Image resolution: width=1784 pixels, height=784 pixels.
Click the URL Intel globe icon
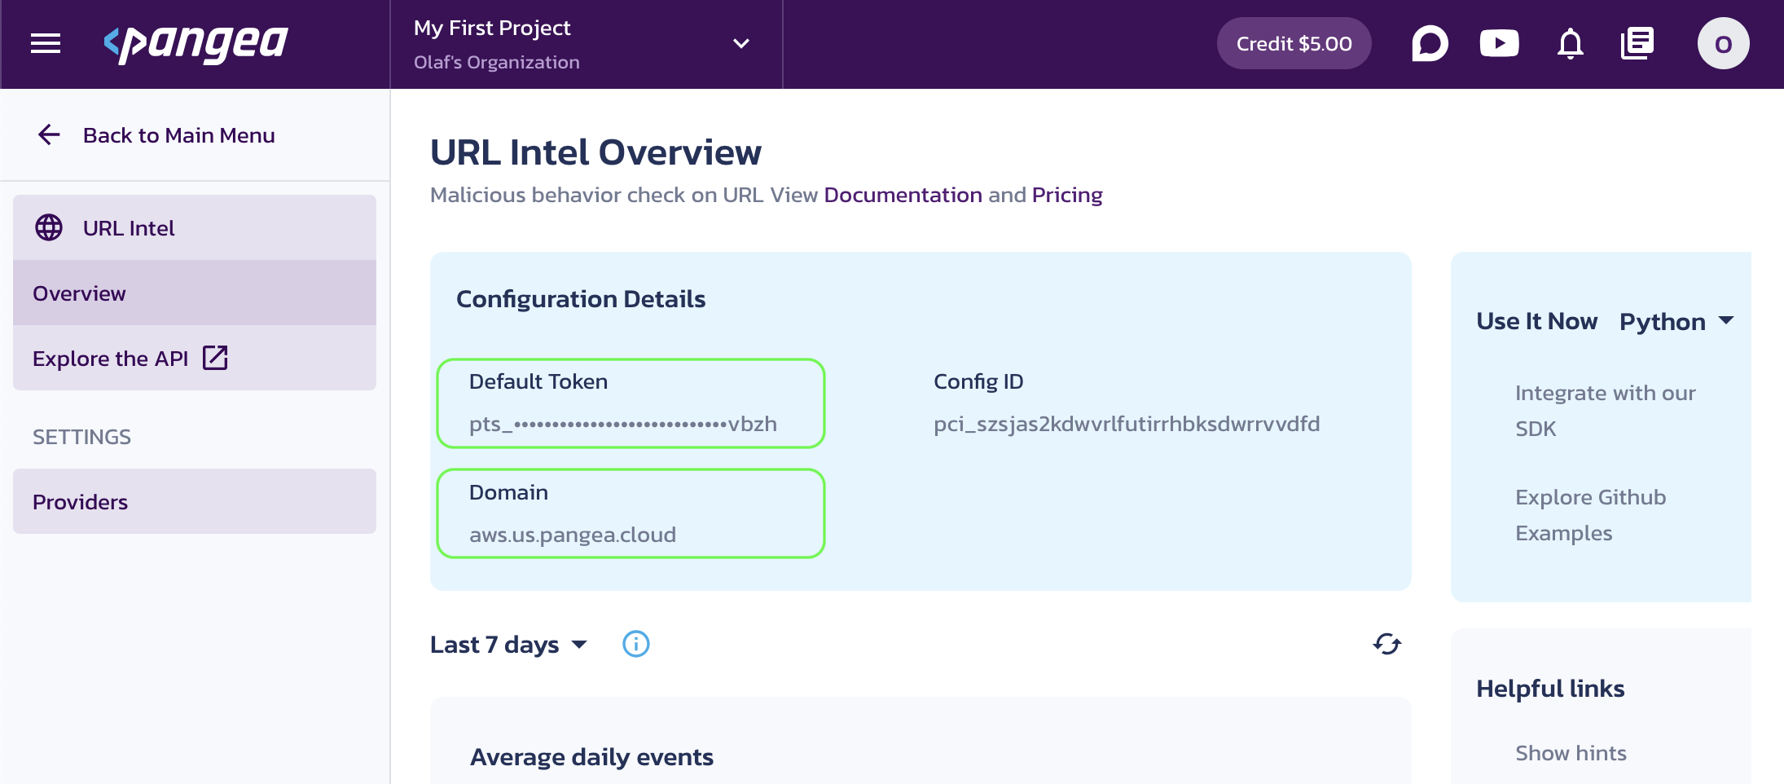(x=49, y=227)
